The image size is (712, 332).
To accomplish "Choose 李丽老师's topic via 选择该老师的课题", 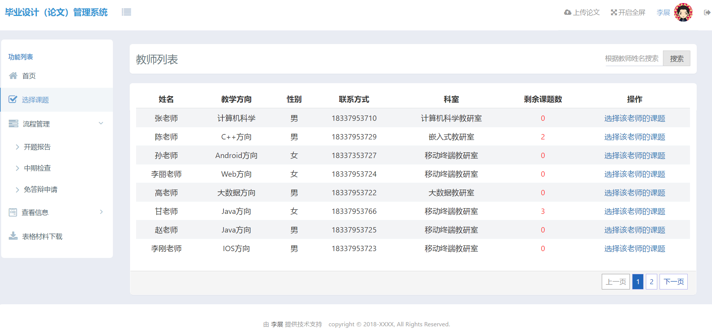I will point(635,174).
